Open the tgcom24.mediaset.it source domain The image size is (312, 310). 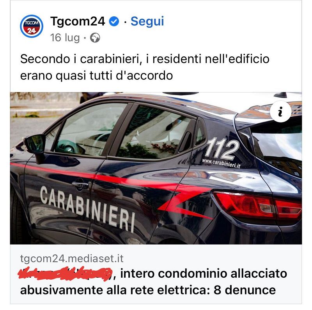click(x=72, y=258)
